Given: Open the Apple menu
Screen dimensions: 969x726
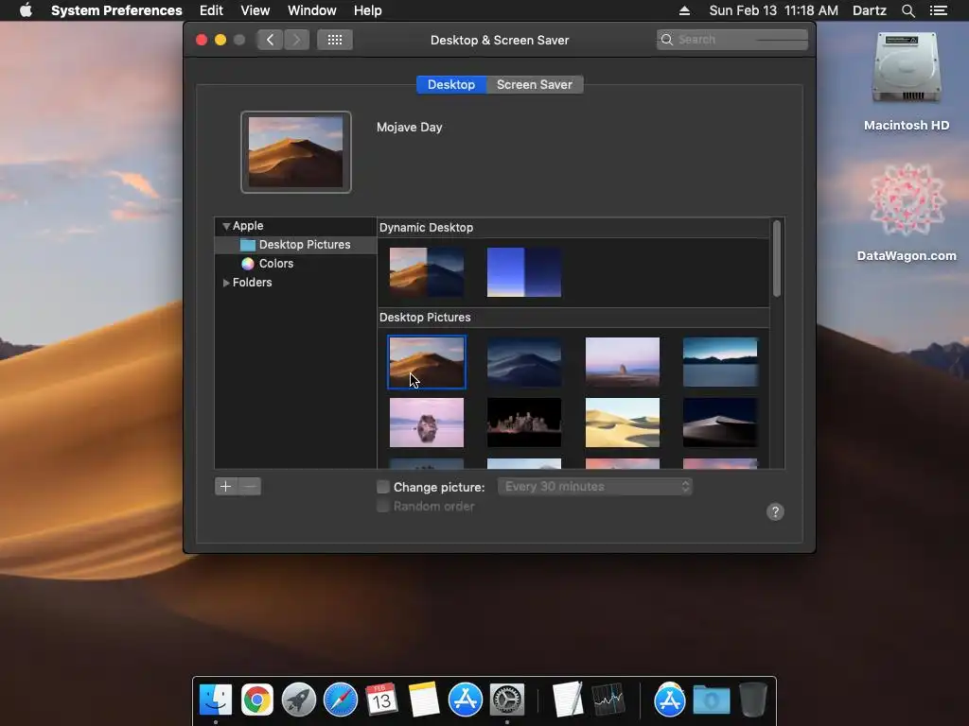Looking at the screenshot, I should click(26, 10).
